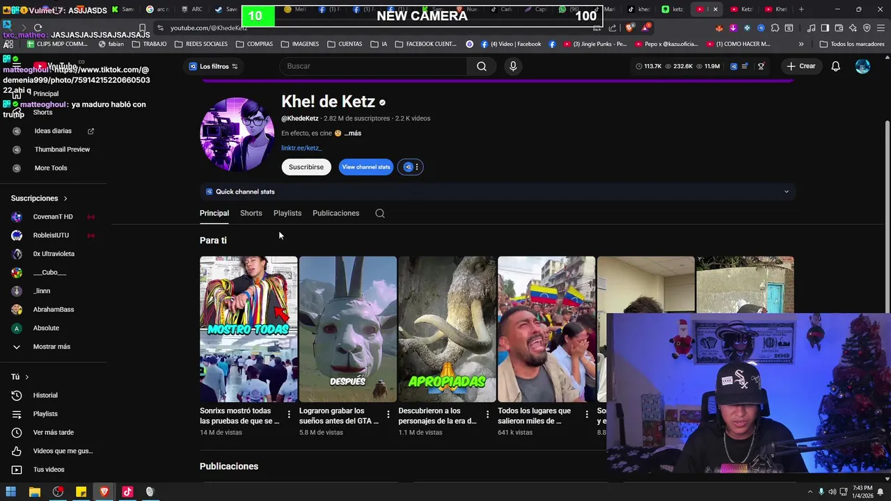This screenshot has height=501, width=891.
Task: Open options for Lograron grabar video
Action: [x=388, y=415]
